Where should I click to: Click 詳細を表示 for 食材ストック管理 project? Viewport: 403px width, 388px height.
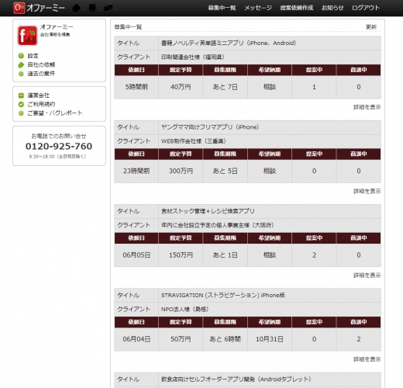(x=367, y=275)
